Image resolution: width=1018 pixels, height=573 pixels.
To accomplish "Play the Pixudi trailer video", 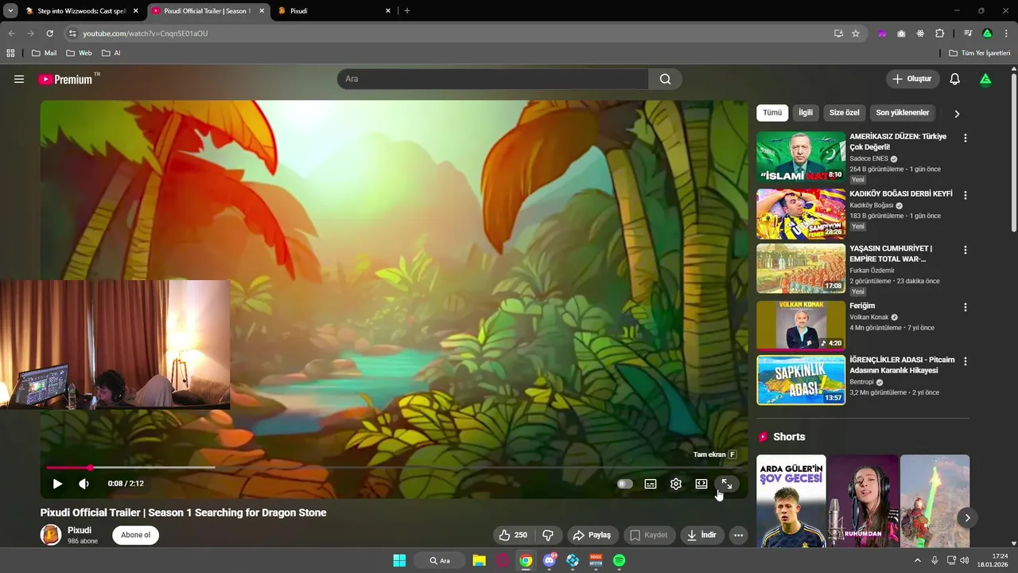I will click(57, 484).
